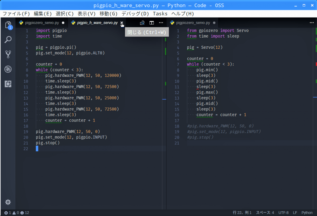Change the Python language mode in status bar
This screenshot has height=216, width=317.
click(307, 213)
